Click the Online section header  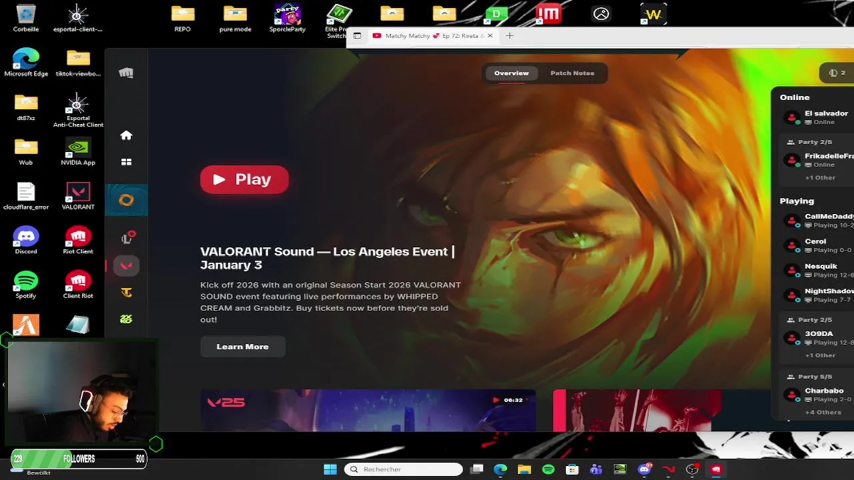coord(795,97)
